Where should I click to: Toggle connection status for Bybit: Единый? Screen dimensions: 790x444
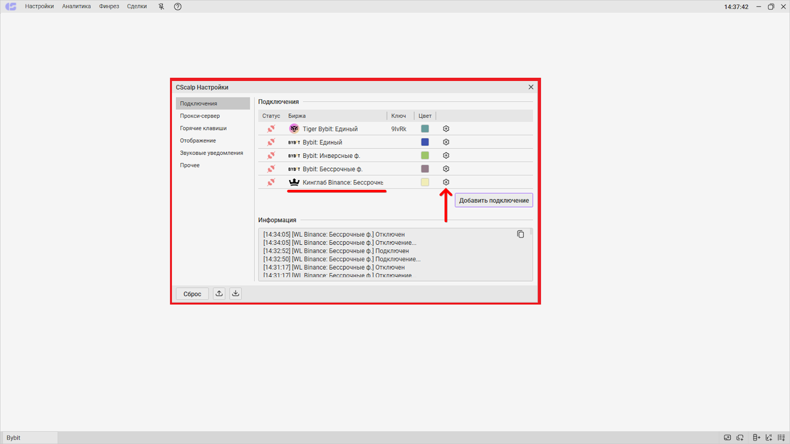271,142
